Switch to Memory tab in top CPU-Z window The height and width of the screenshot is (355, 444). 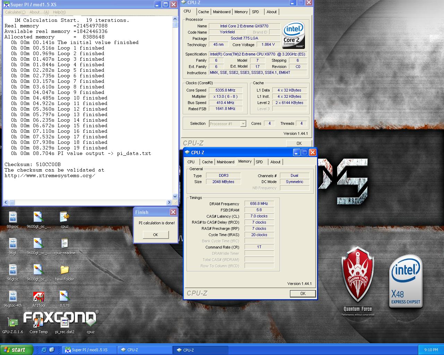point(241,12)
